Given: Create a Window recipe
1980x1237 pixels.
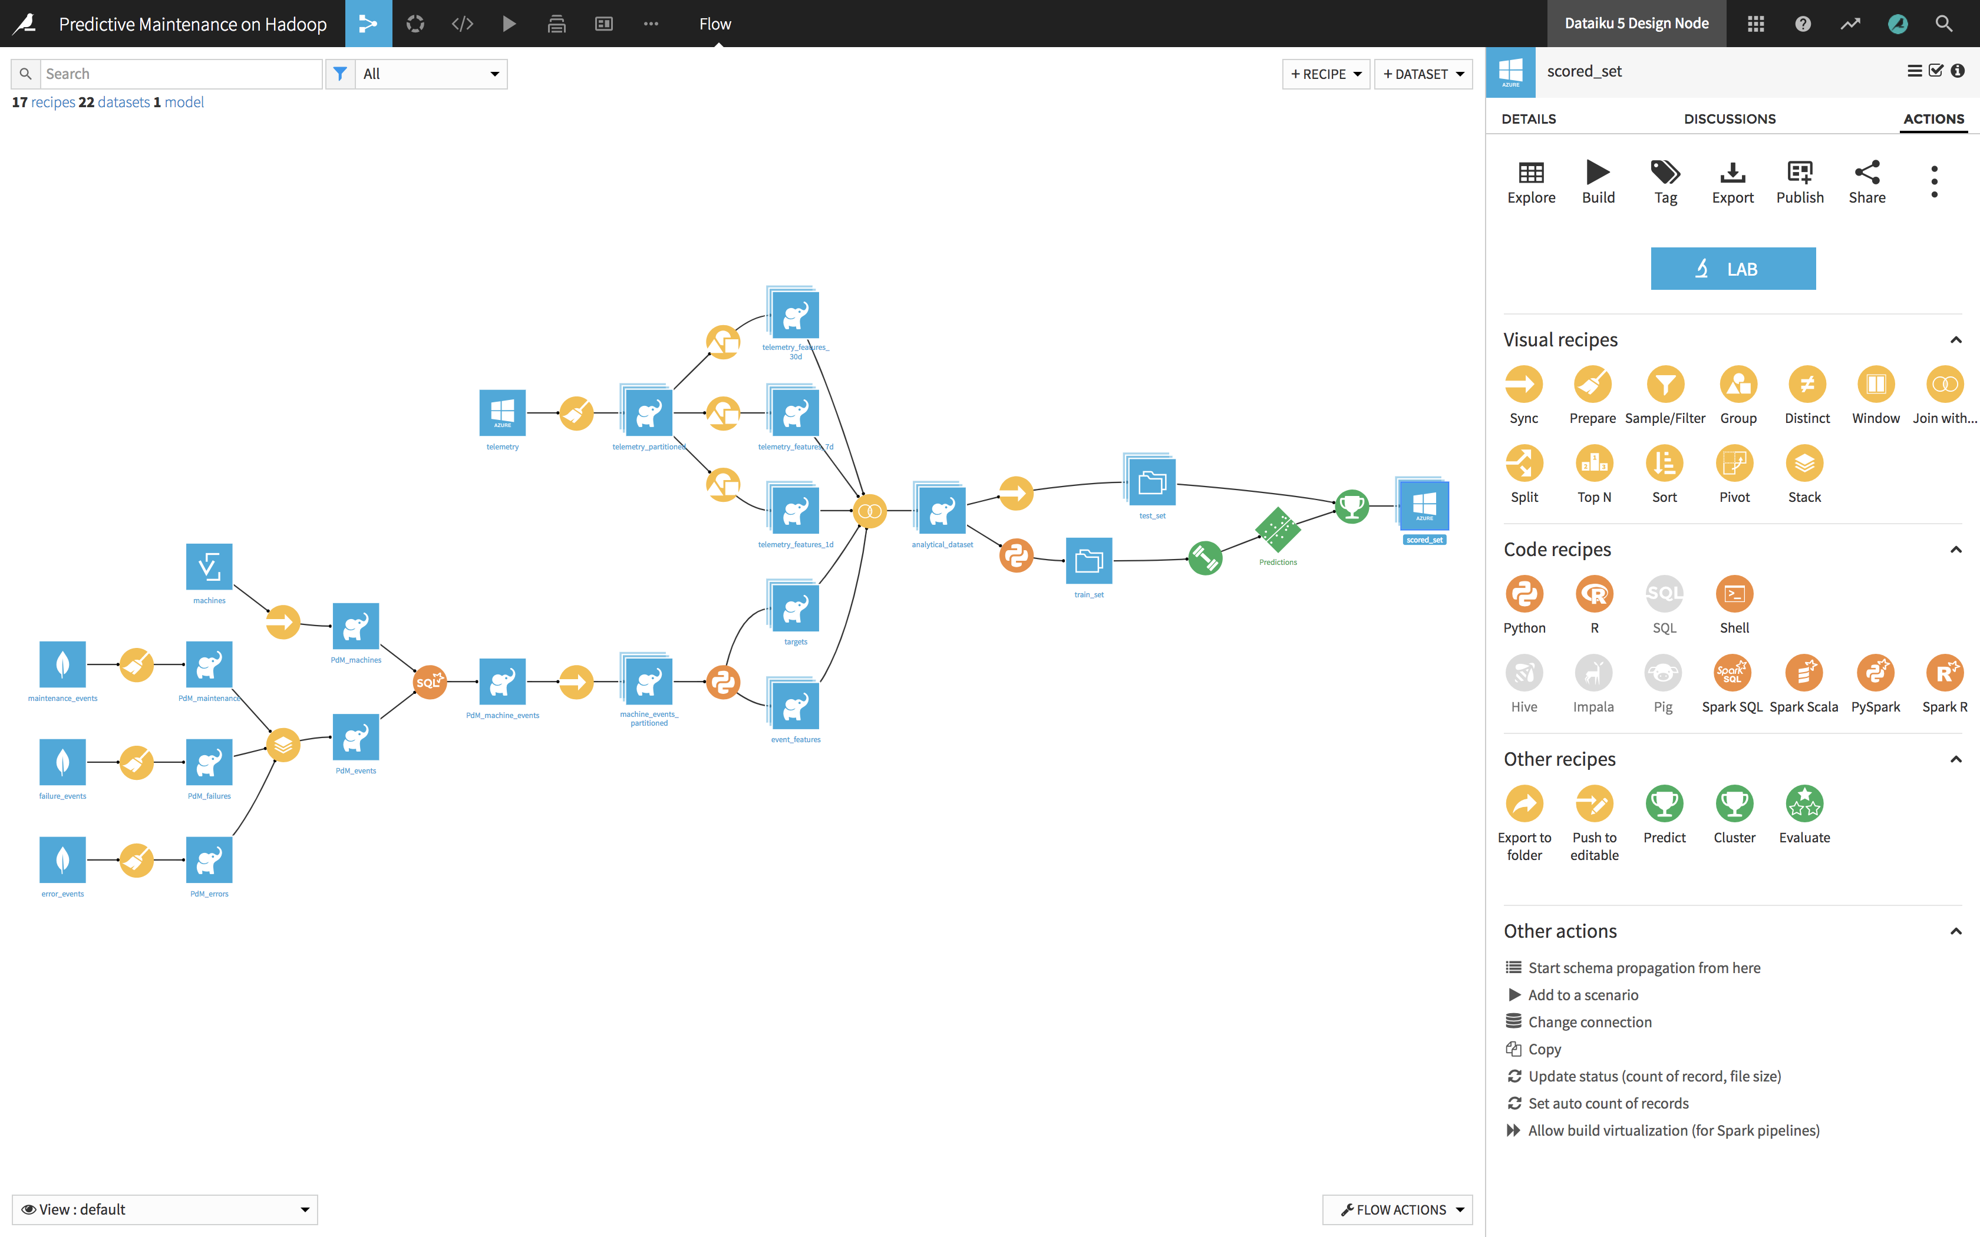Looking at the screenshot, I should (1875, 385).
